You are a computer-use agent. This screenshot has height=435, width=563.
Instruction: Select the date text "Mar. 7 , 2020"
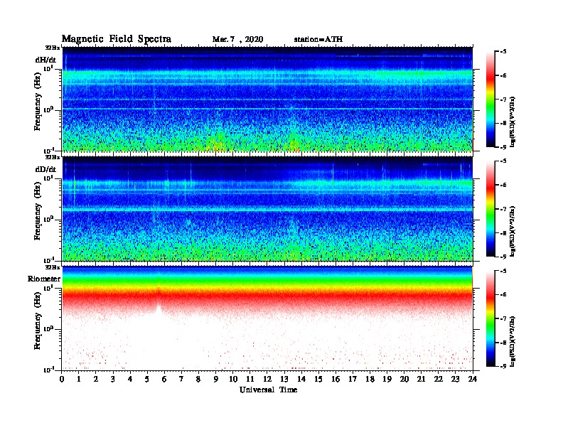coord(237,40)
